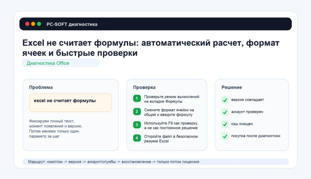
Task: Click the 'покупка после диагностики' label
Action: [x=256, y=136]
